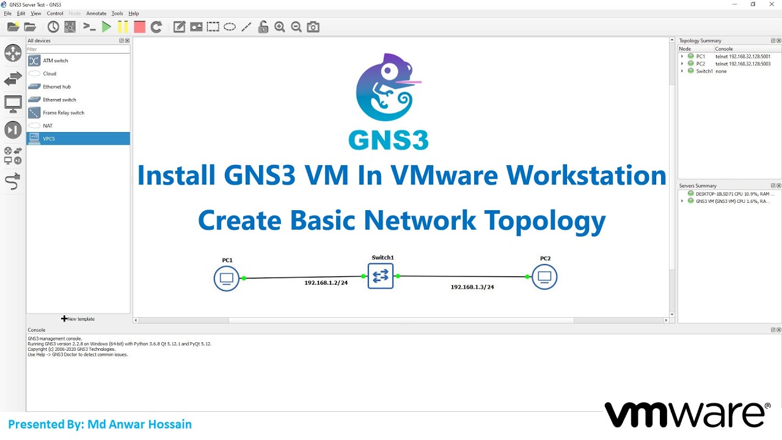Browse routers in the device sidebar
Viewport: 782px width, 440px height.
point(13,53)
